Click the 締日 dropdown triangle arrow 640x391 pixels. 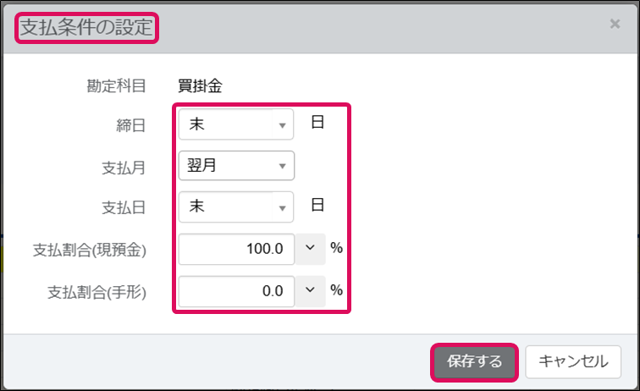click(282, 125)
